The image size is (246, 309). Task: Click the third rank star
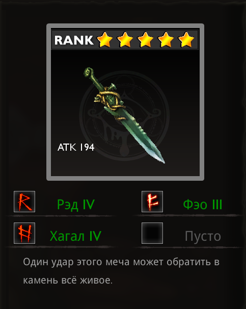(145, 40)
